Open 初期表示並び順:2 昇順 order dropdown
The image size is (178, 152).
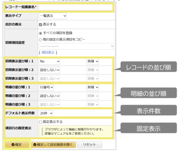93,70
